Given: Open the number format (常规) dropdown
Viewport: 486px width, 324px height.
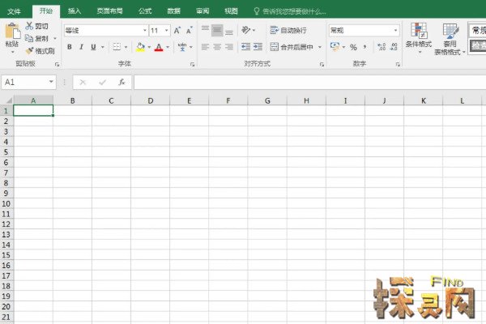Looking at the screenshot, I should (x=396, y=30).
